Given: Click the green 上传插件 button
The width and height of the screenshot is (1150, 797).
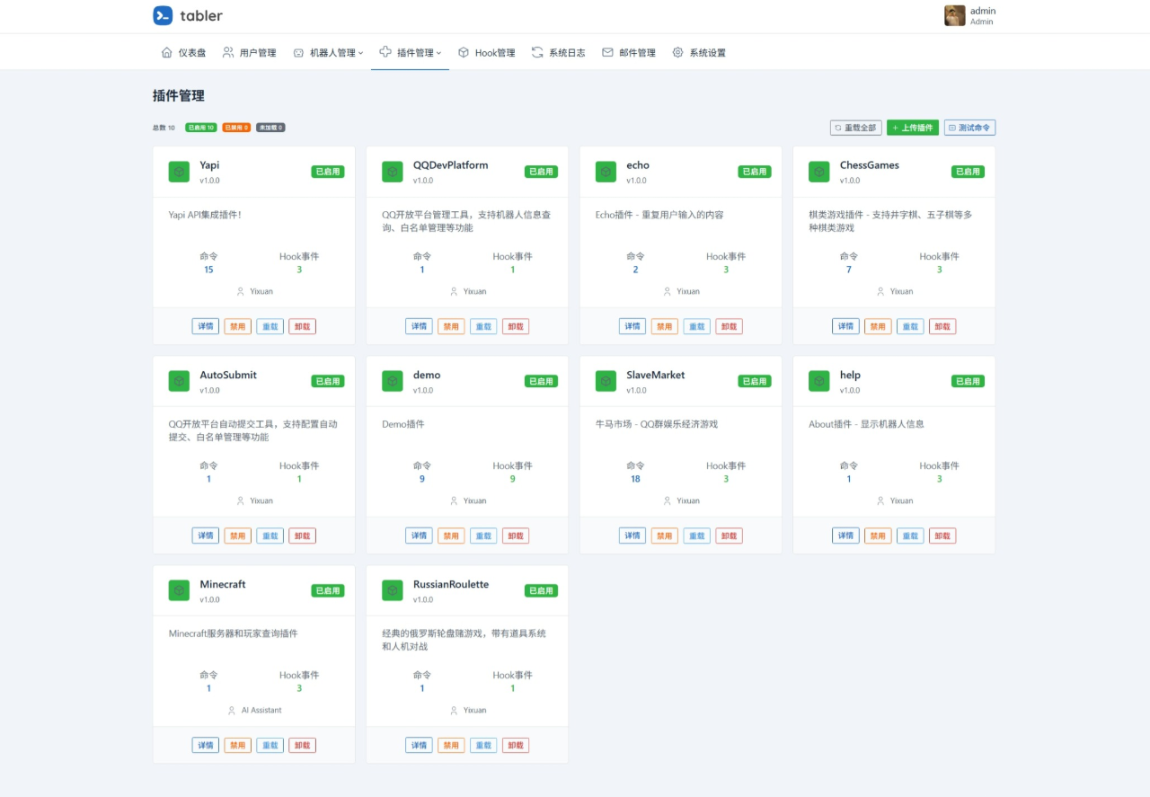Looking at the screenshot, I should click(913, 128).
